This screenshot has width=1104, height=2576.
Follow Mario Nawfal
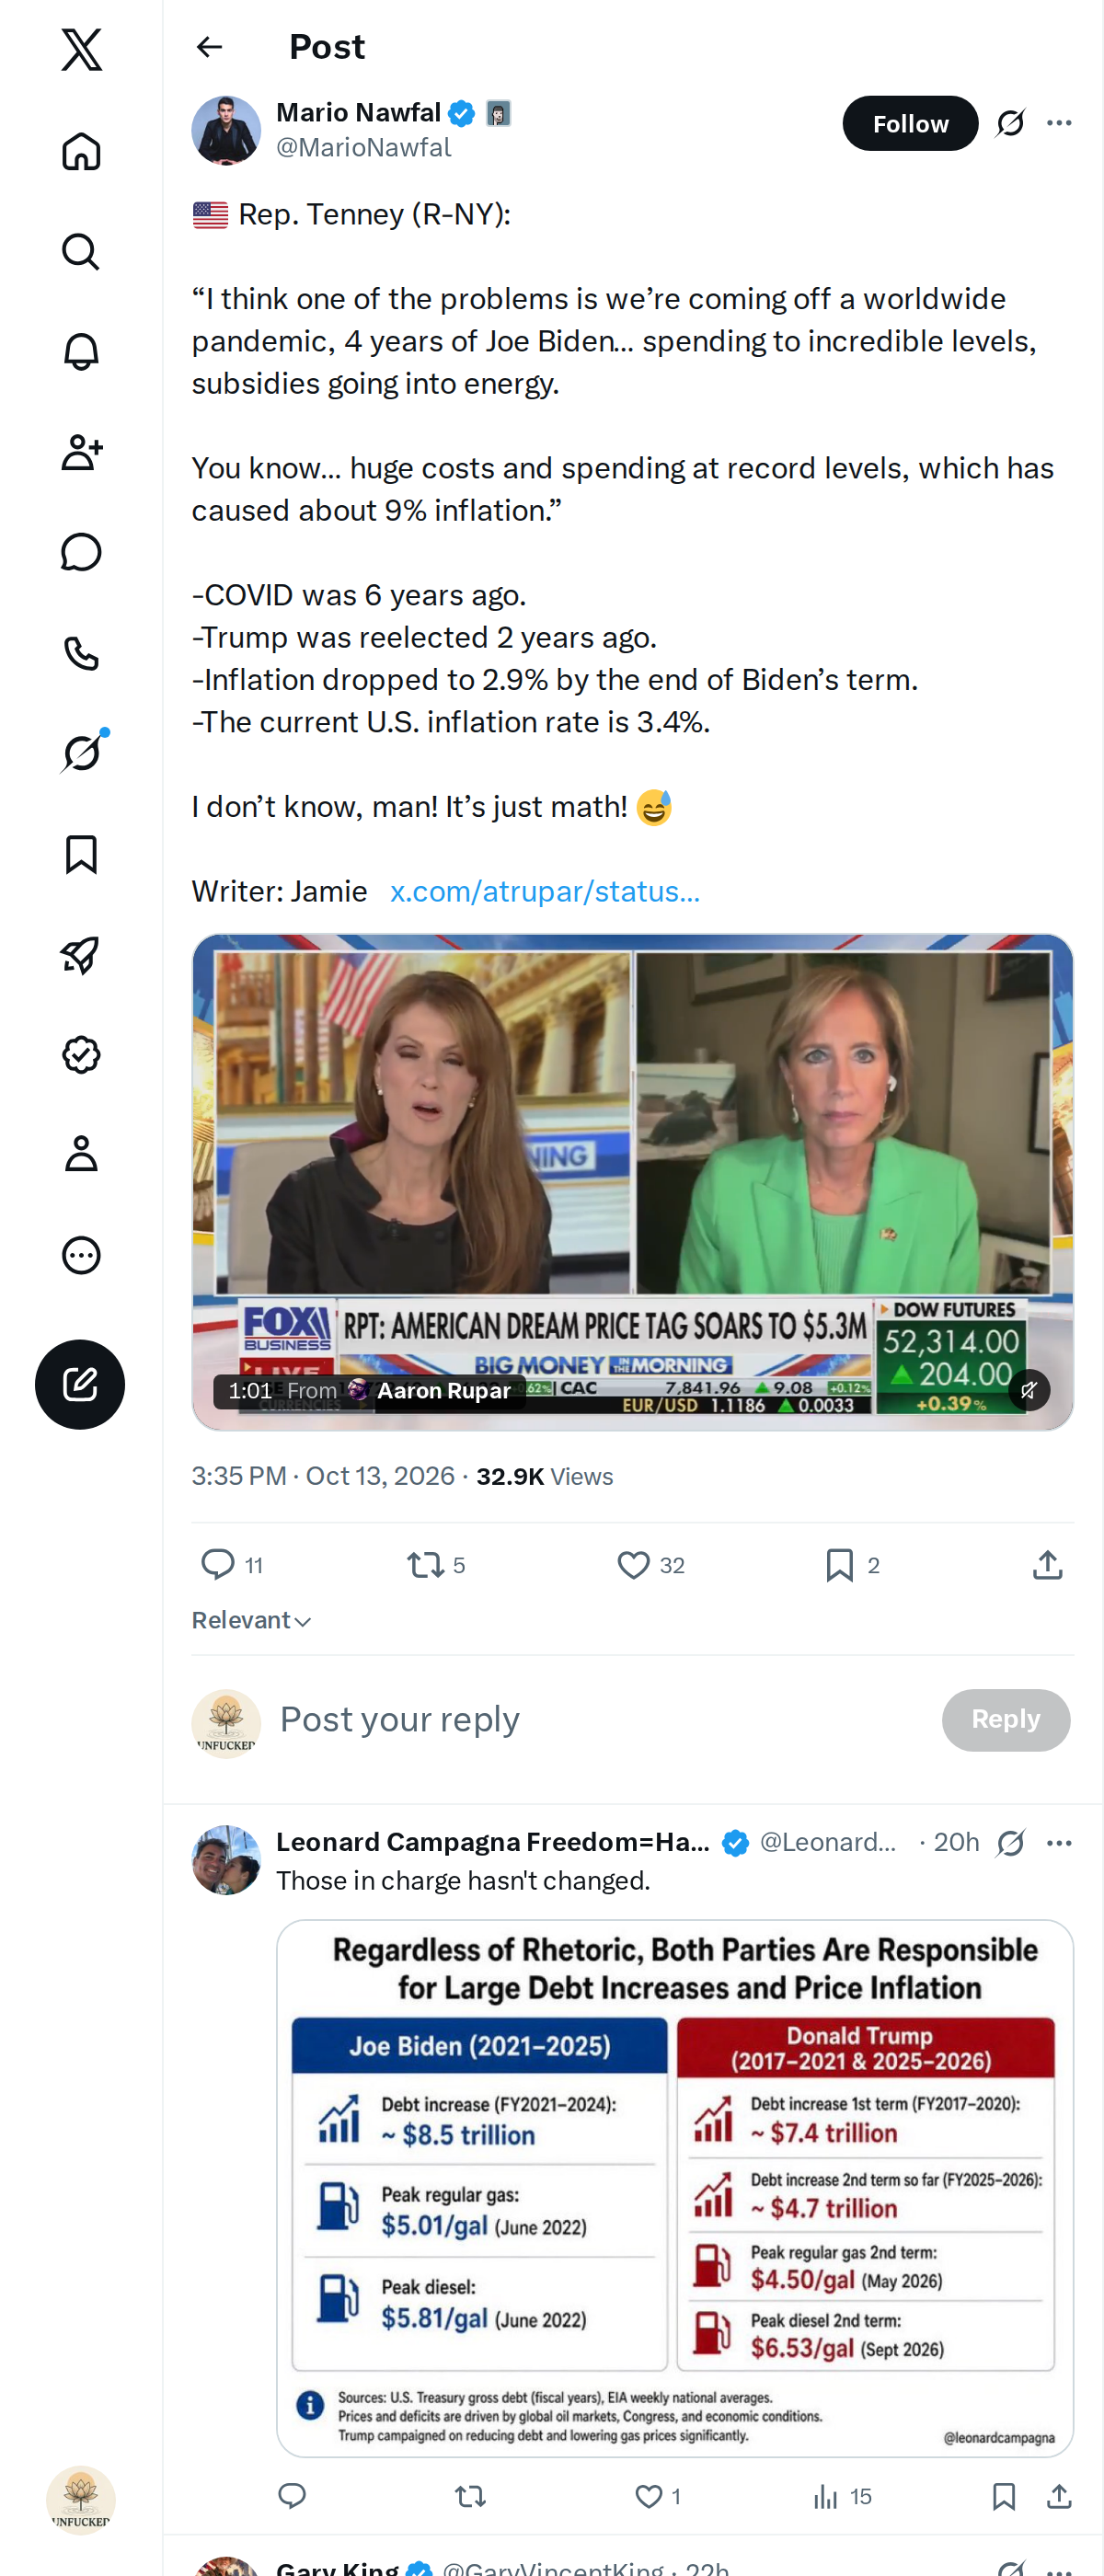(910, 123)
